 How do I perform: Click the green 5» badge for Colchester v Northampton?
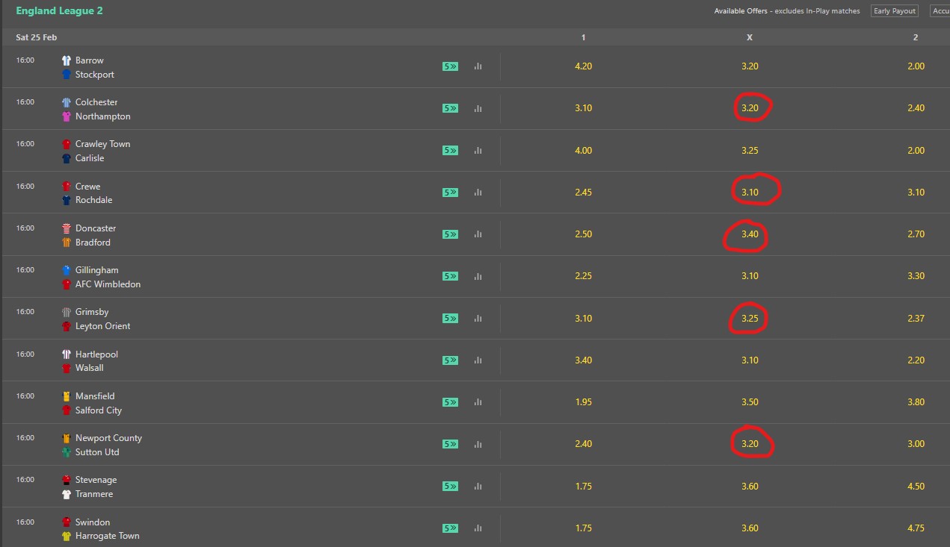(x=450, y=108)
